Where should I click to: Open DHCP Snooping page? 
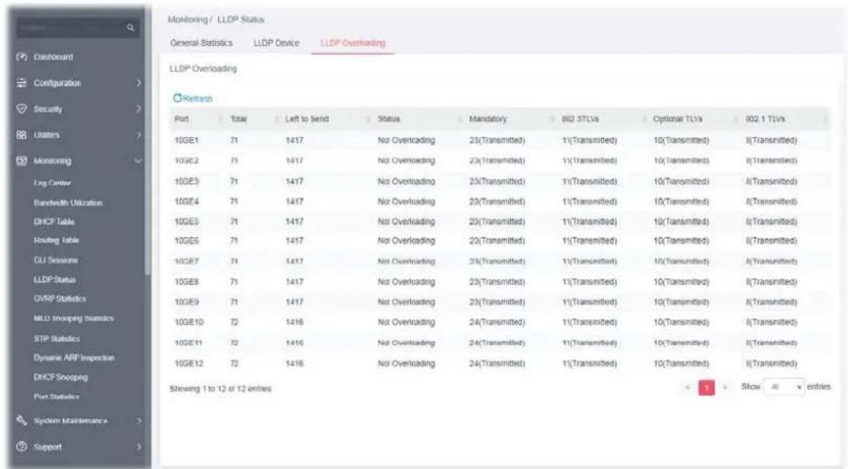(x=61, y=377)
